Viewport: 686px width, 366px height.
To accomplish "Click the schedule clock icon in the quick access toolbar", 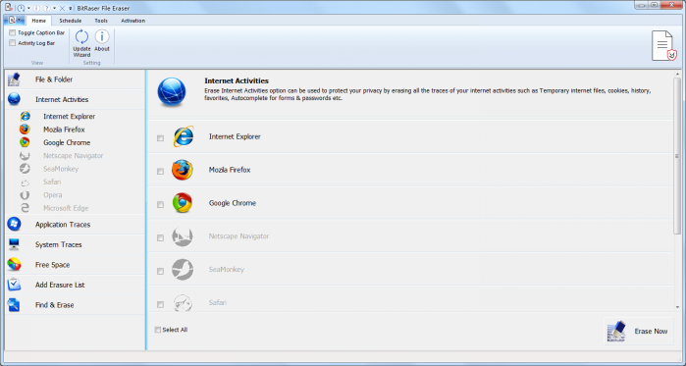I will (x=21, y=8).
